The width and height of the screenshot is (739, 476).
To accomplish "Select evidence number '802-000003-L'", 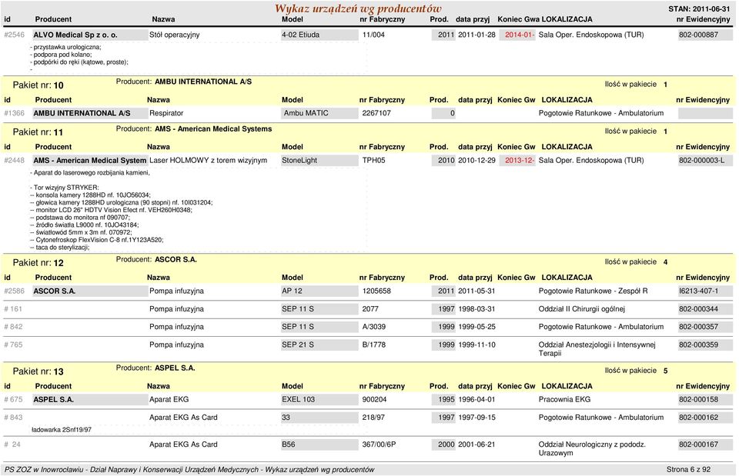I will [705, 161].
